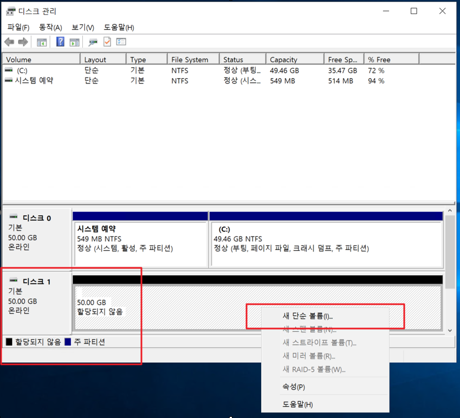Image resolution: width=460 pixels, height=418 pixels.
Task: Click the Disk Management title bar icon
Action: (x=11, y=11)
